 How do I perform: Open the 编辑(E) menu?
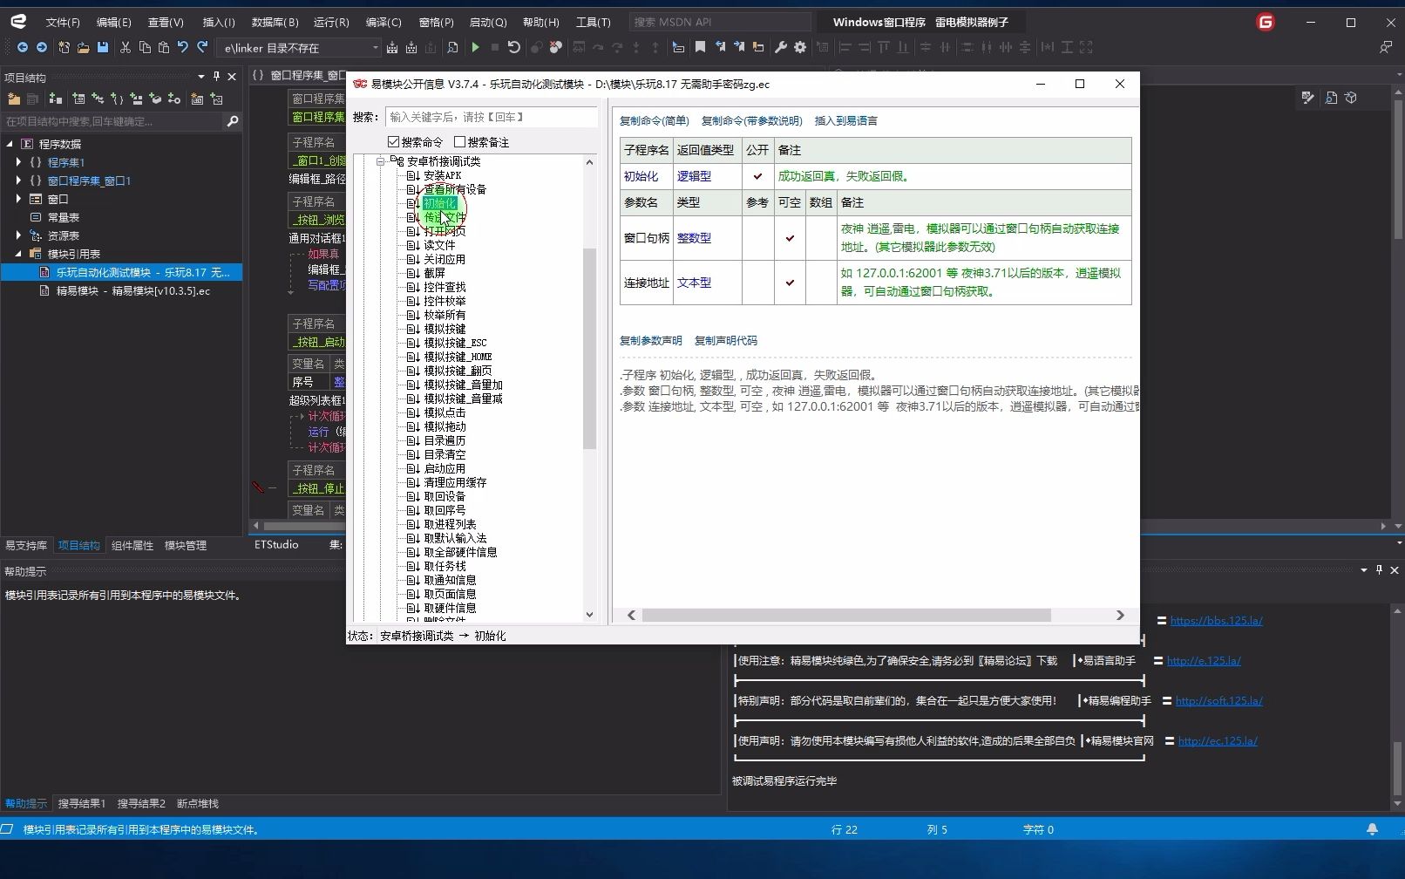(113, 23)
